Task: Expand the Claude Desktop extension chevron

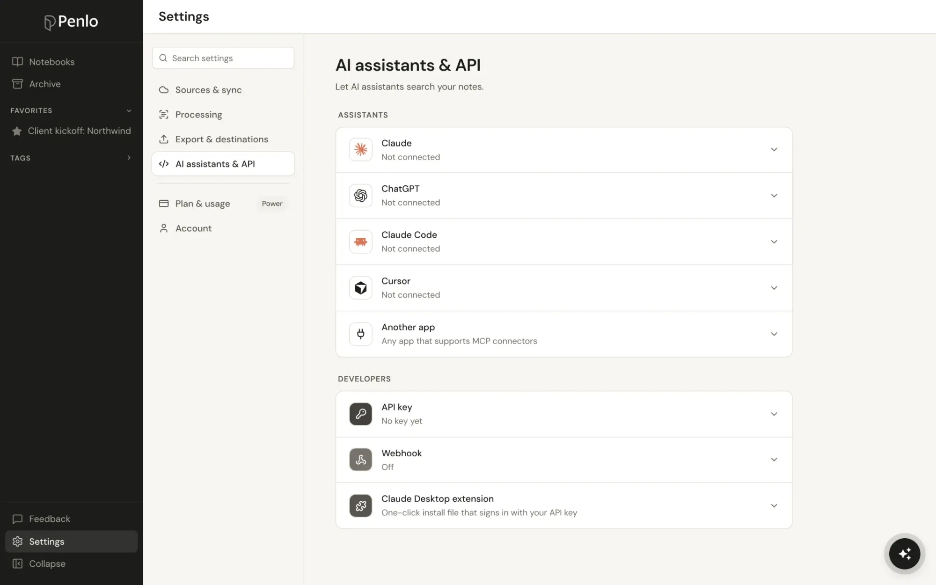Action: (774, 505)
